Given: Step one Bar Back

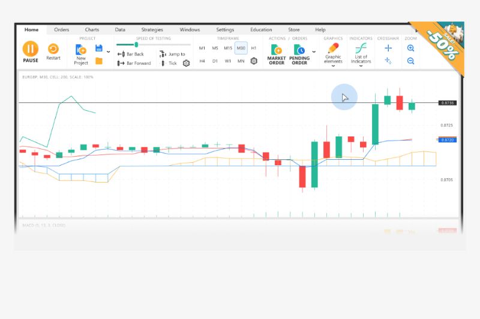Looking at the screenshot, I should coord(131,54).
